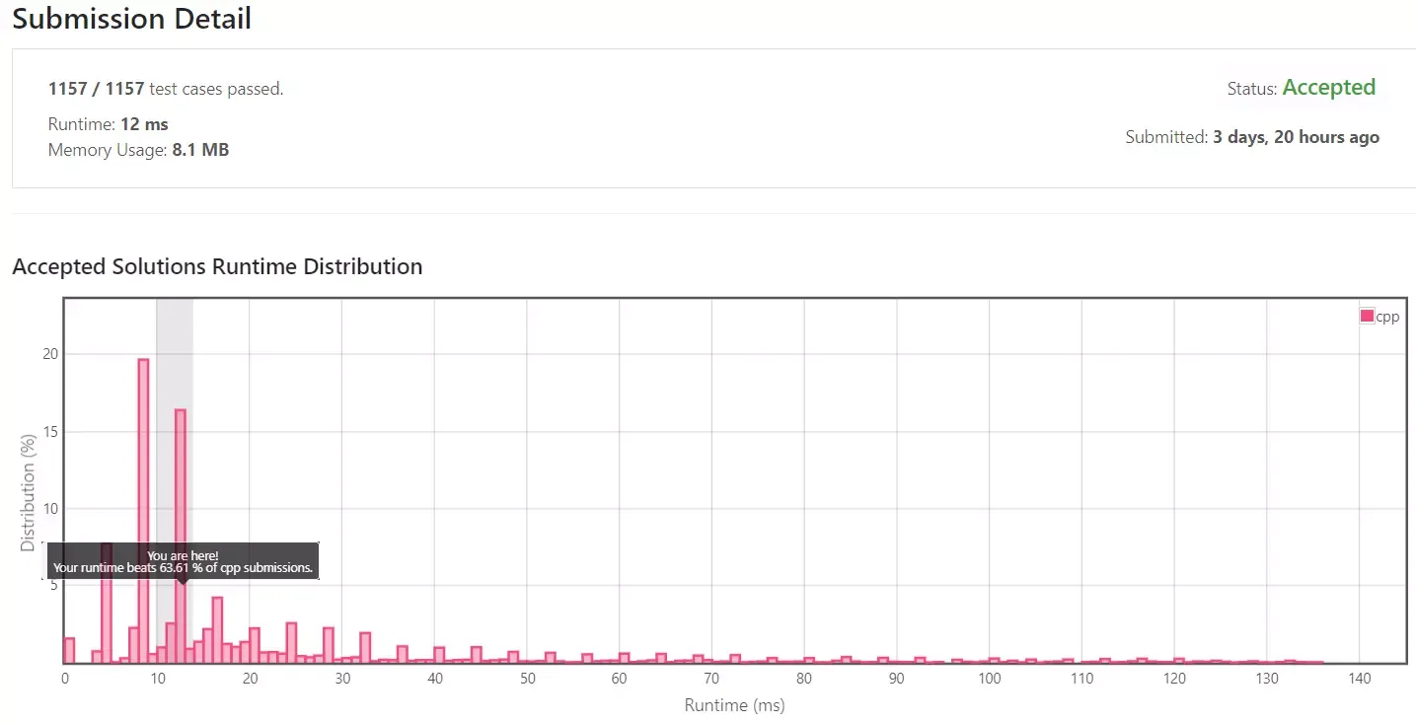Click the Runtime 12 ms value
The image size is (1416, 723).
click(144, 124)
